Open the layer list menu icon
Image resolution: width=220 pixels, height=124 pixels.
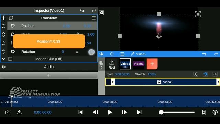pyautogui.click(x=122, y=54)
